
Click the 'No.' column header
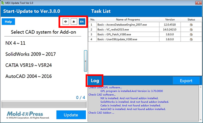tap(92, 20)
